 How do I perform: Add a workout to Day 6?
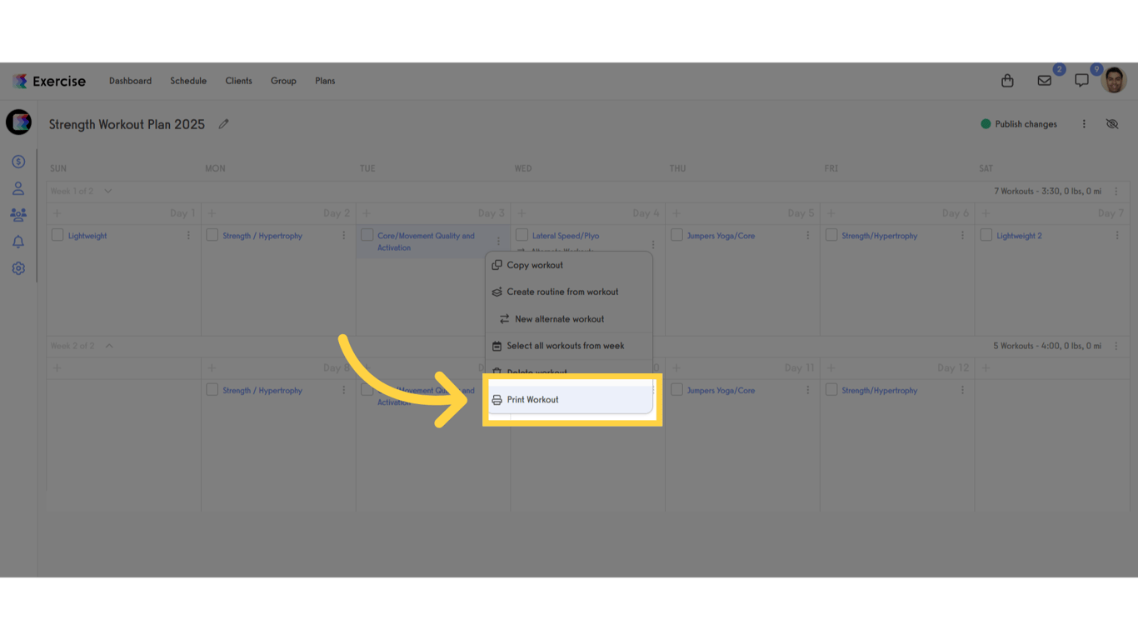coord(831,213)
